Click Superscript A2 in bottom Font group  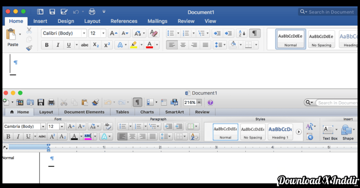[x=52, y=136]
